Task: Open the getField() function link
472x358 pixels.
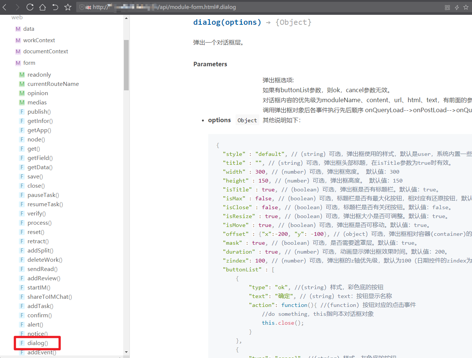Action: pyautogui.click(x=40, y=158)
